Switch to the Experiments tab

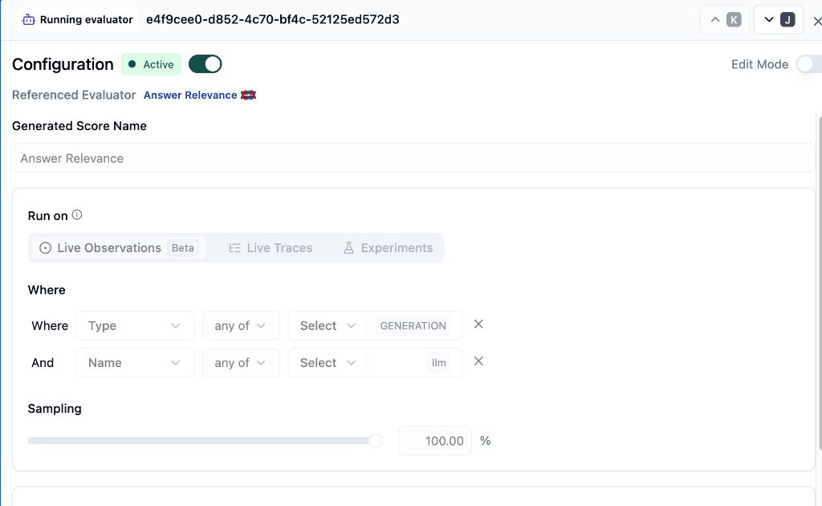coord(388,248)
